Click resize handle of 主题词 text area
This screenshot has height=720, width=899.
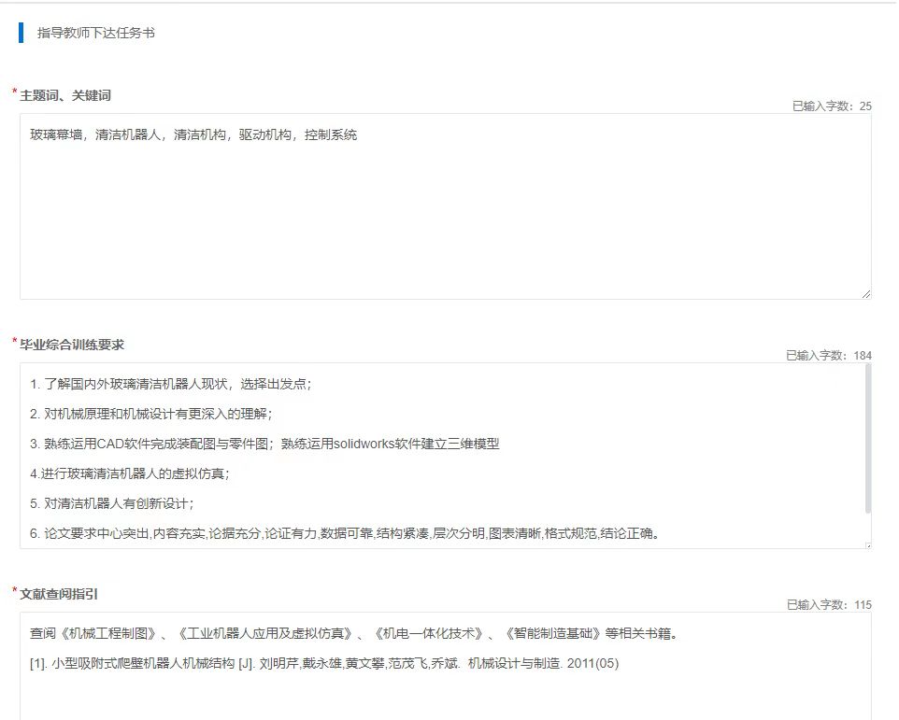click(865, 294)
